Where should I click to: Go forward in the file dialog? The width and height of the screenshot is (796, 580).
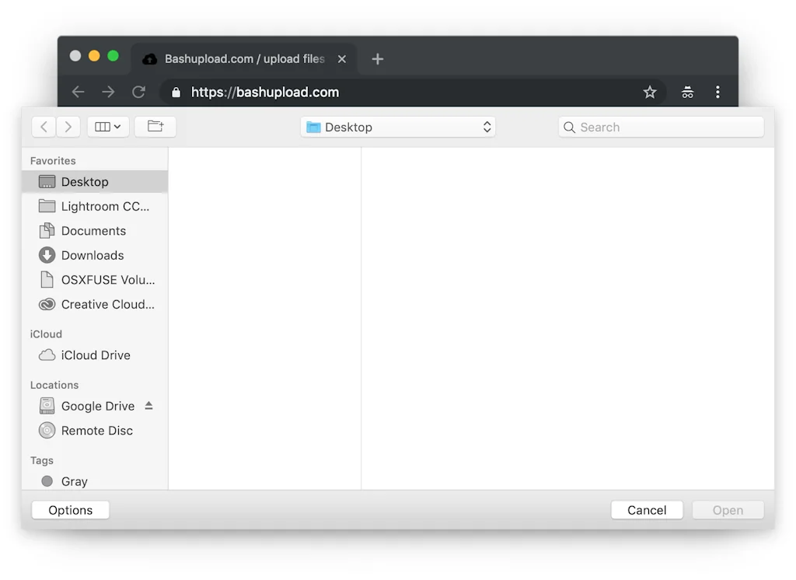68,127
